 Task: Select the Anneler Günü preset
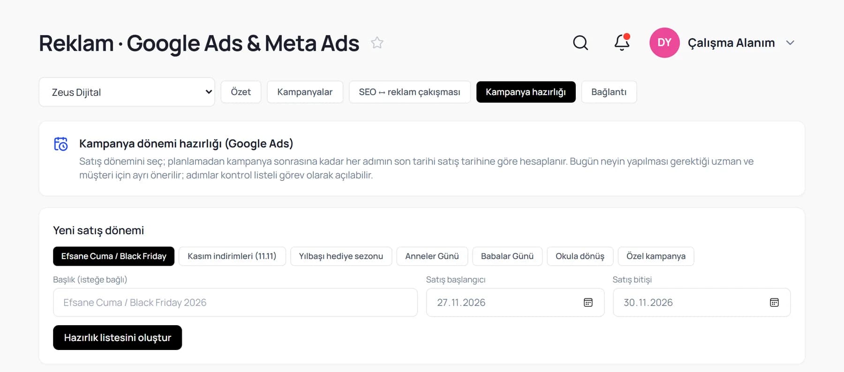pos(432,256)
